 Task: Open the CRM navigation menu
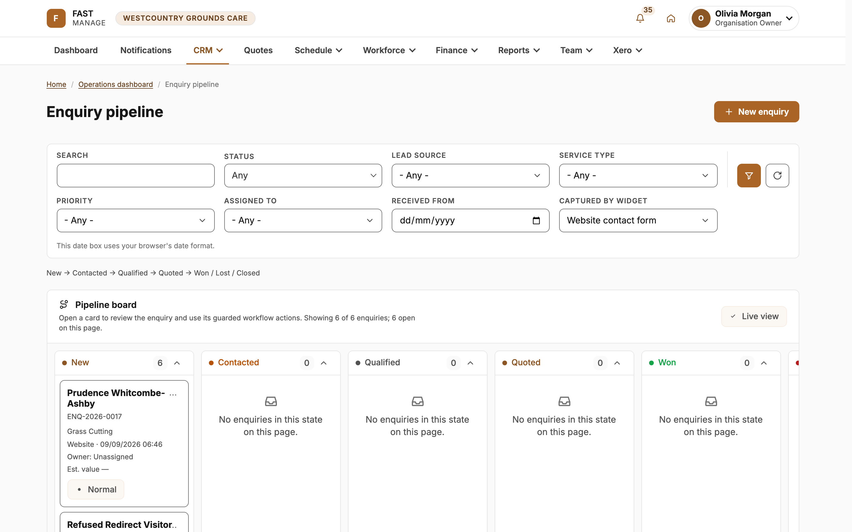(208, 50)
